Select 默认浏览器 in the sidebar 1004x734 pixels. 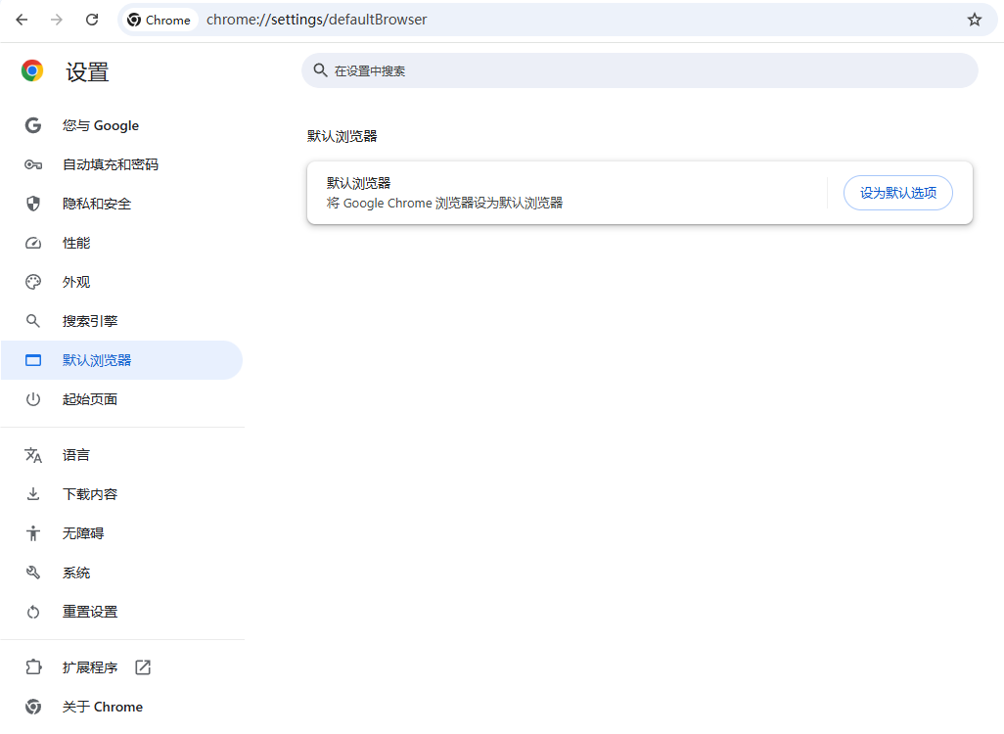97,360
